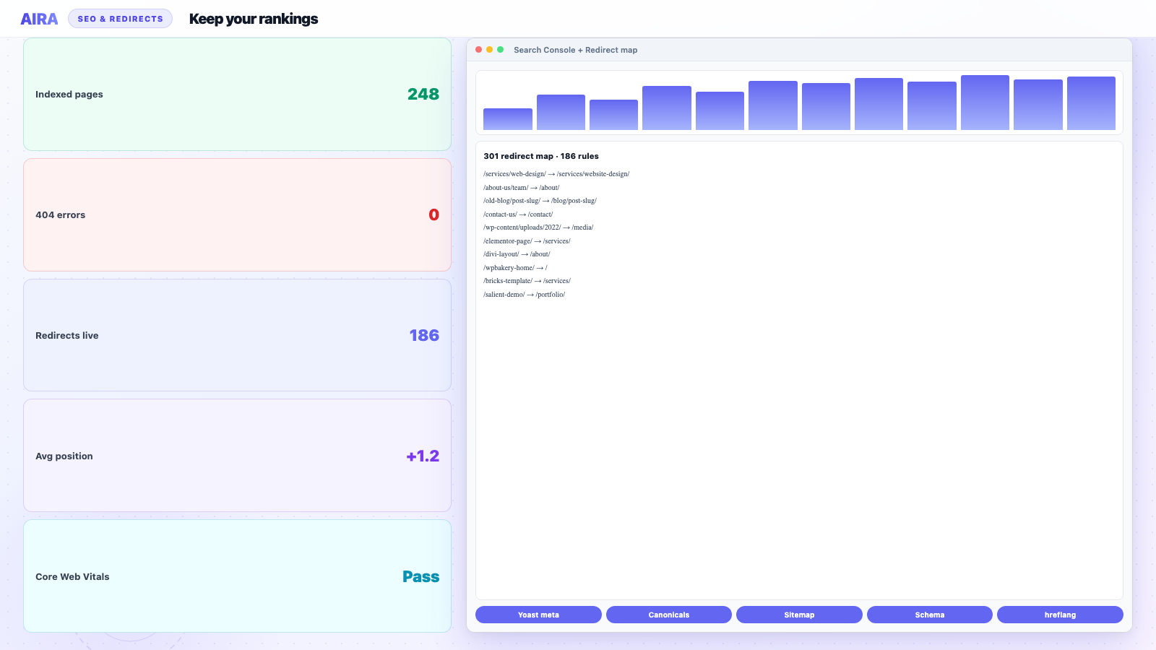The width and height of the screenshot is (1156, 650).
Task: Select the /salient-demo/ redirect rule
Action: [x=525, y=295]
